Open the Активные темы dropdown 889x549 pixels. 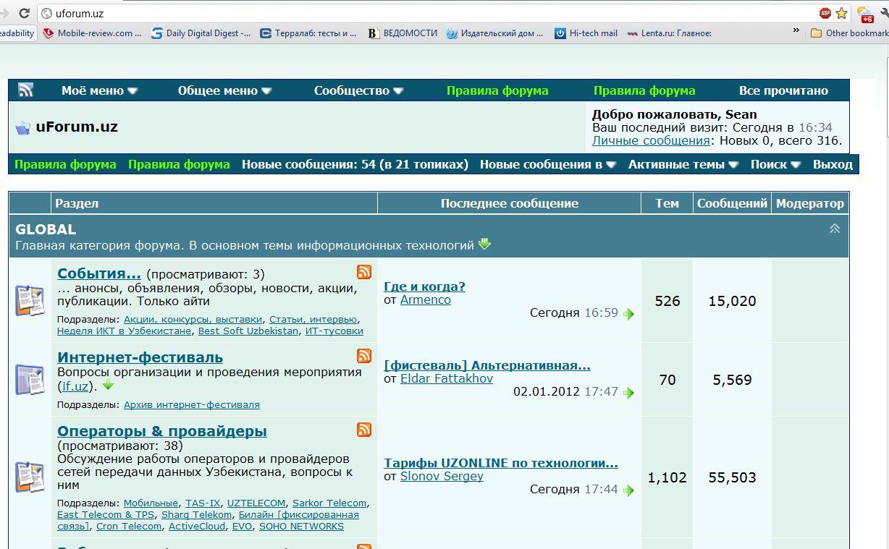[x=683, y=164]
